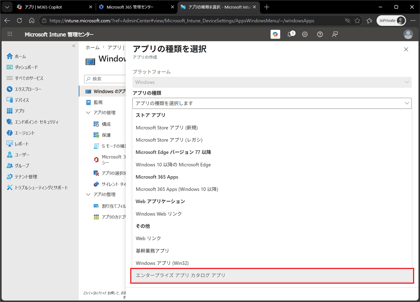
Task: Add this page to favorites with star
Action: (x=357, y=20)
